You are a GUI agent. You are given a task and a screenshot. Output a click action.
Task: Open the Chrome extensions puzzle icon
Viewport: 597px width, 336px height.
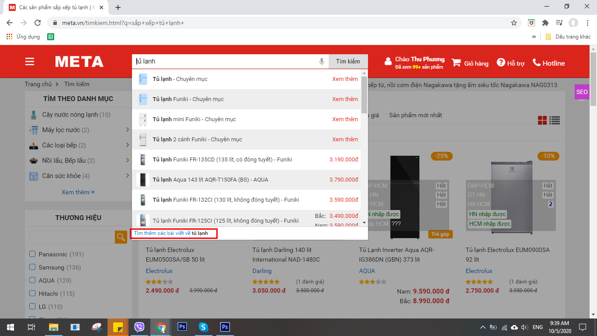click(x=545, y=23)
